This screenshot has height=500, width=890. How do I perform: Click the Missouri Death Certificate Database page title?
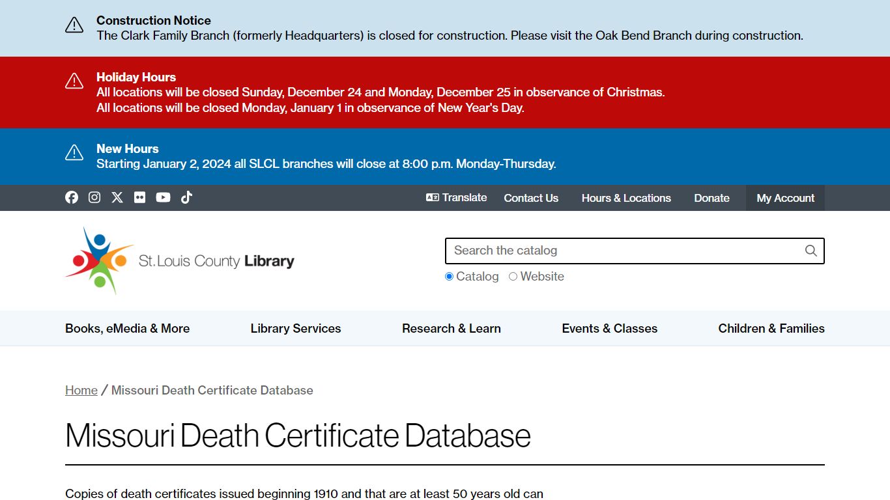(x=298, y=436)
